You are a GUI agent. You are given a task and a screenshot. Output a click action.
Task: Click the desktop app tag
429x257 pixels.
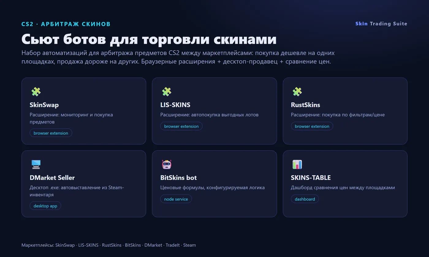[x=45, y=206]
